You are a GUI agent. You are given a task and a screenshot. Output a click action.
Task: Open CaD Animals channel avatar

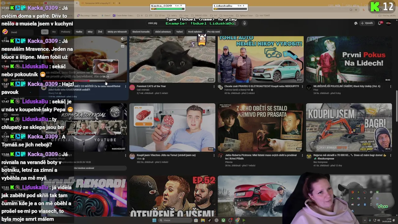(132, 87)
